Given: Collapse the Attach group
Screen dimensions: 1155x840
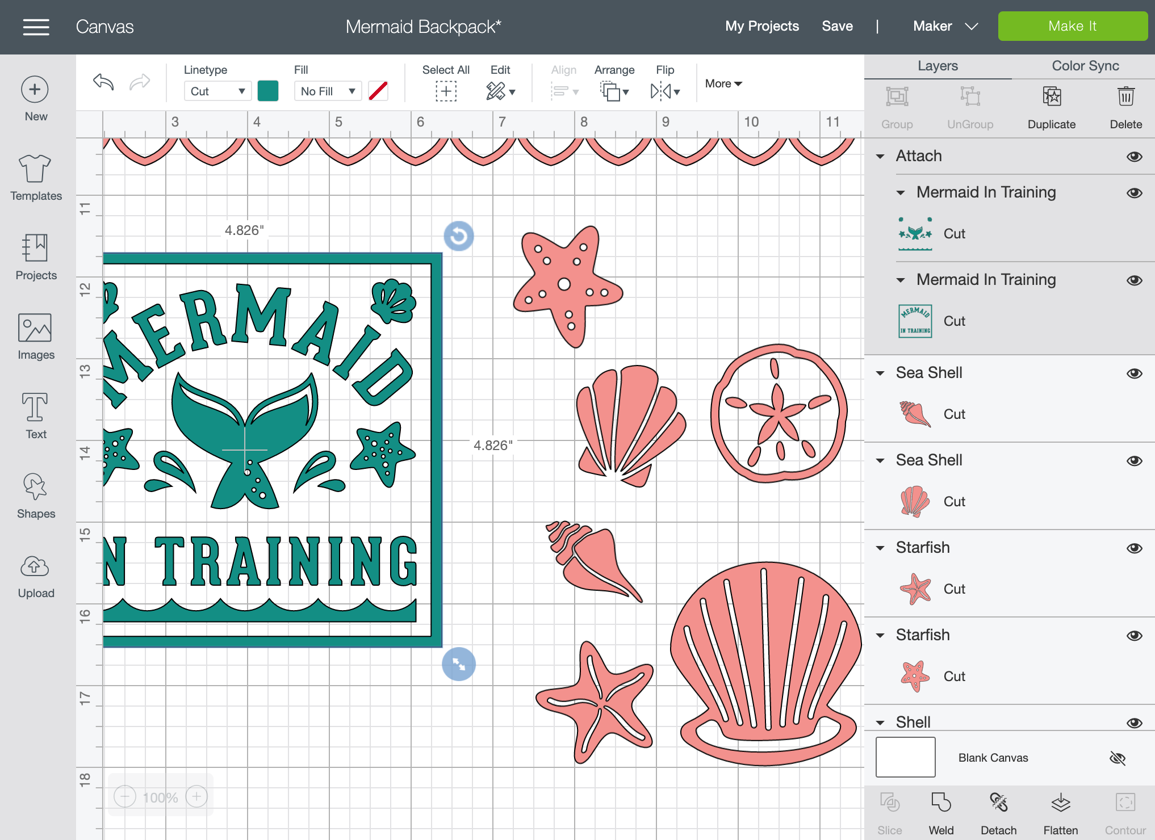Looking at the screenshot, I should click(880, 157).
